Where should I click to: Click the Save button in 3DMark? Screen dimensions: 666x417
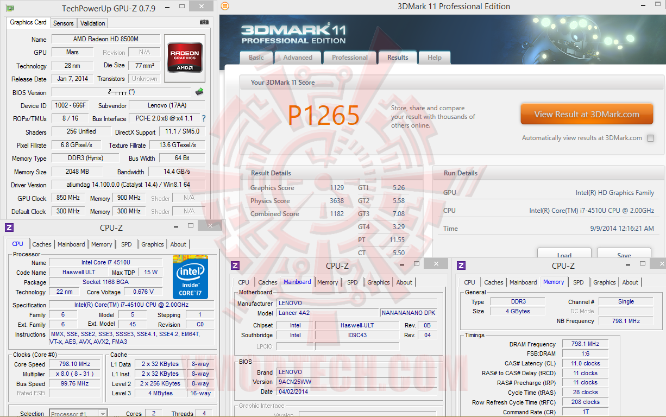click(x=624, y=254)
